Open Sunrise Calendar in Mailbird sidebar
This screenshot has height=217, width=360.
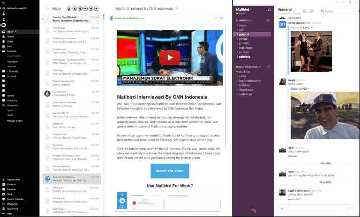15,199
